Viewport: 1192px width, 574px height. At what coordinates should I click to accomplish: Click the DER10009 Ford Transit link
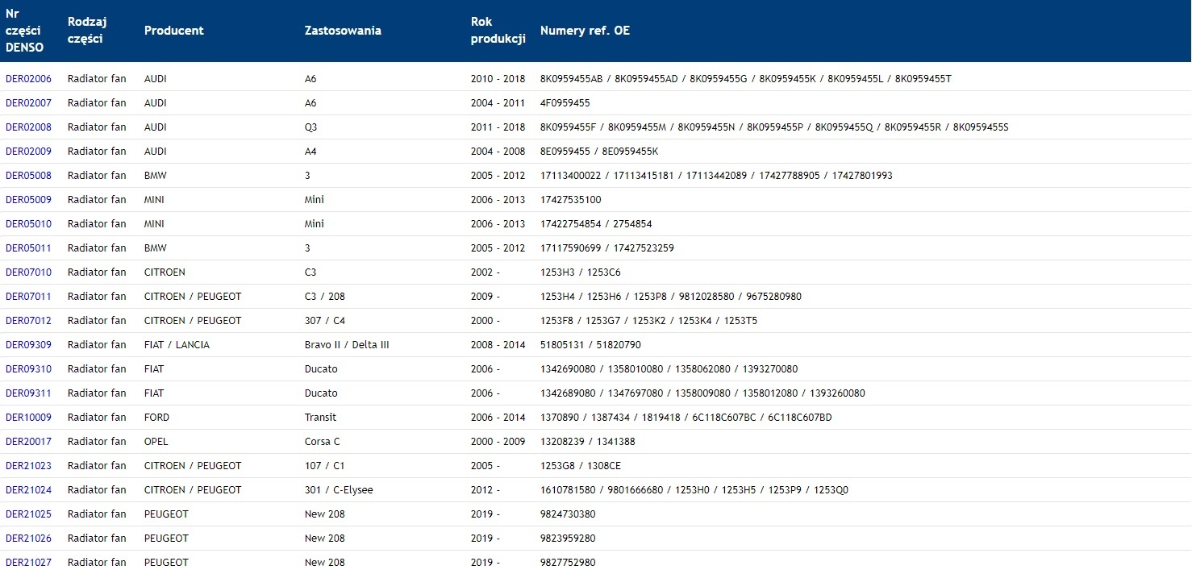coord(28,418)
